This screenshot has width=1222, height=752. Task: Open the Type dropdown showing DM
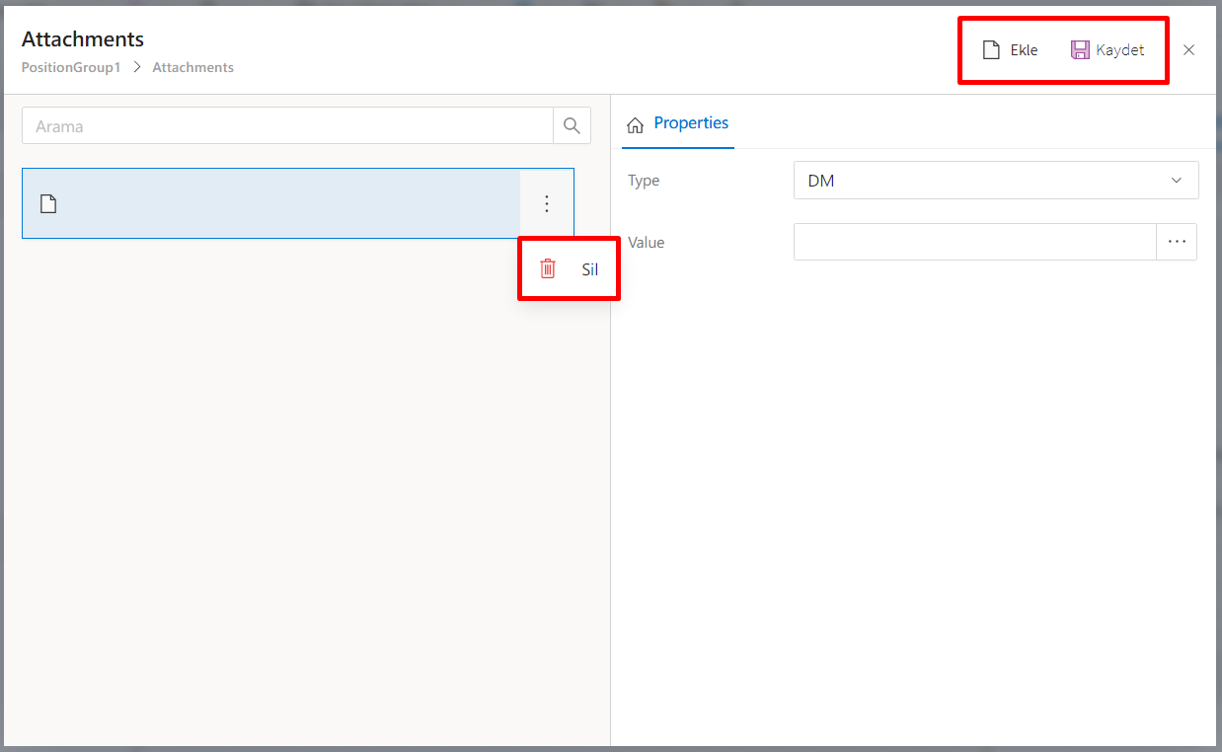996,181
